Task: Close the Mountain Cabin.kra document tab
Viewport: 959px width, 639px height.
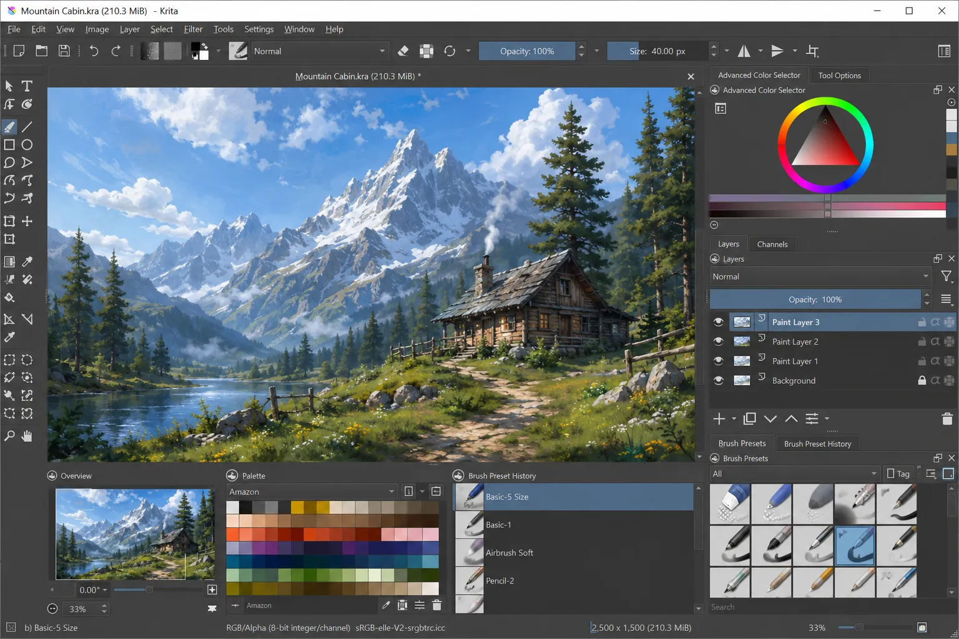Action: [x=691, y=76]
